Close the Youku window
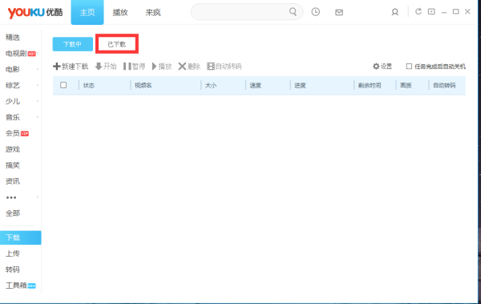Viewport: 481px width, 304px height. point(467,12)
